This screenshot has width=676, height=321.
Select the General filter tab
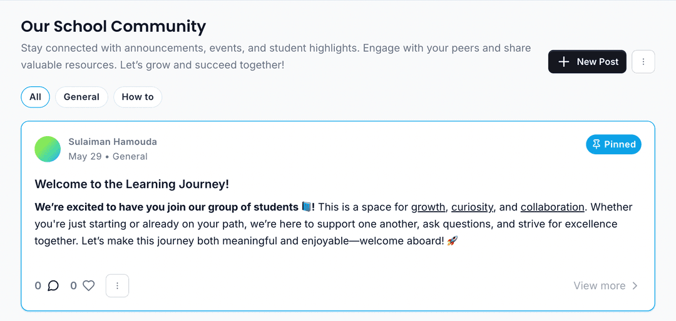tap(81, 97)
